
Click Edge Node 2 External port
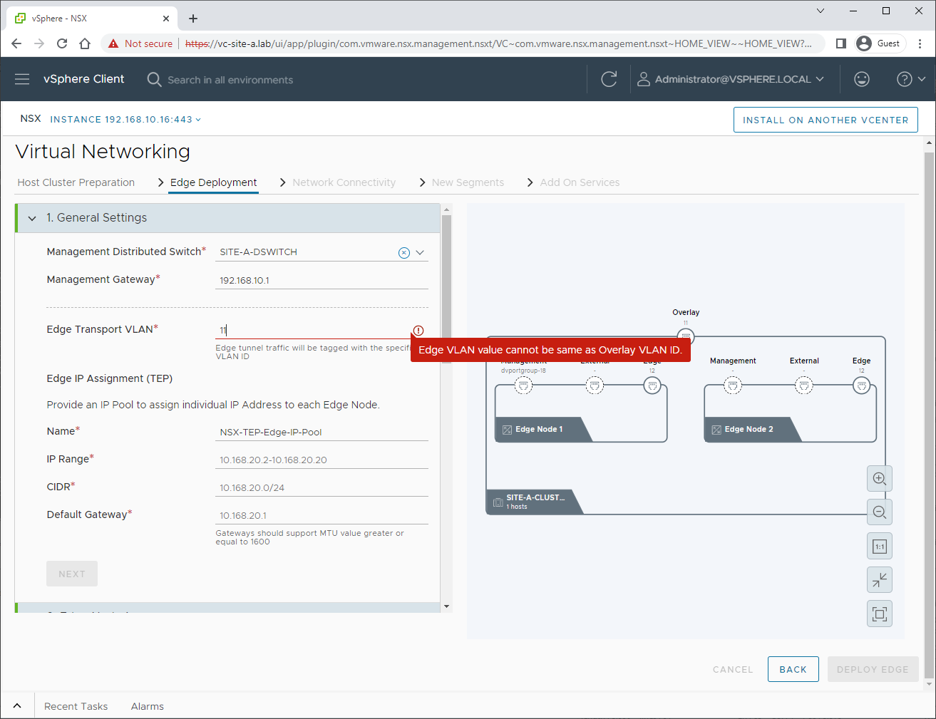(x=804, y=386)
